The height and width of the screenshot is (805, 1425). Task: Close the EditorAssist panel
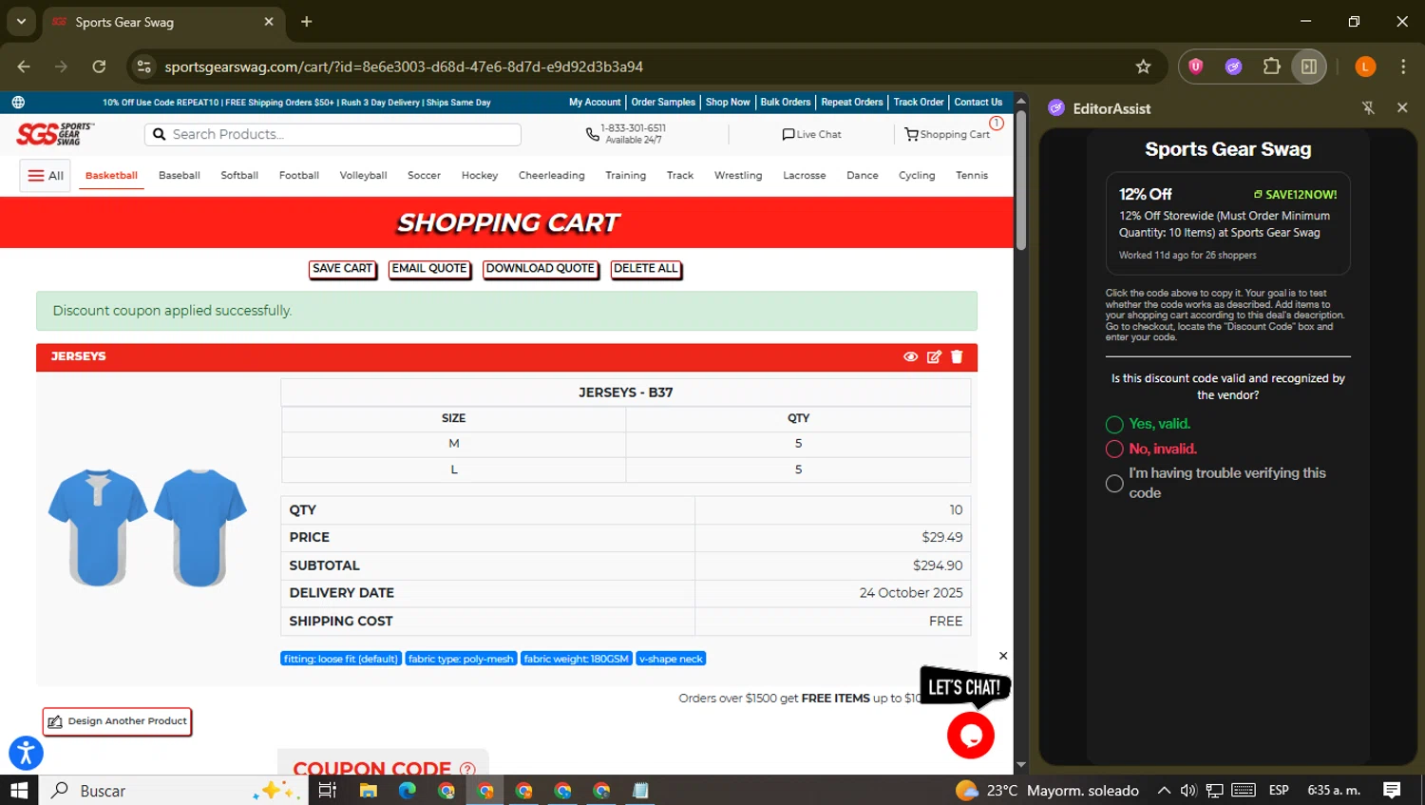(1402, 108)
